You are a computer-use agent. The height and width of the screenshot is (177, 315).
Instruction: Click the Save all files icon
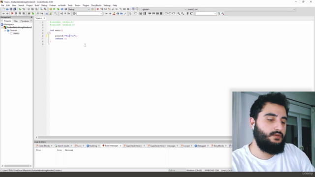pyautogui.click(x=15, y=9)
